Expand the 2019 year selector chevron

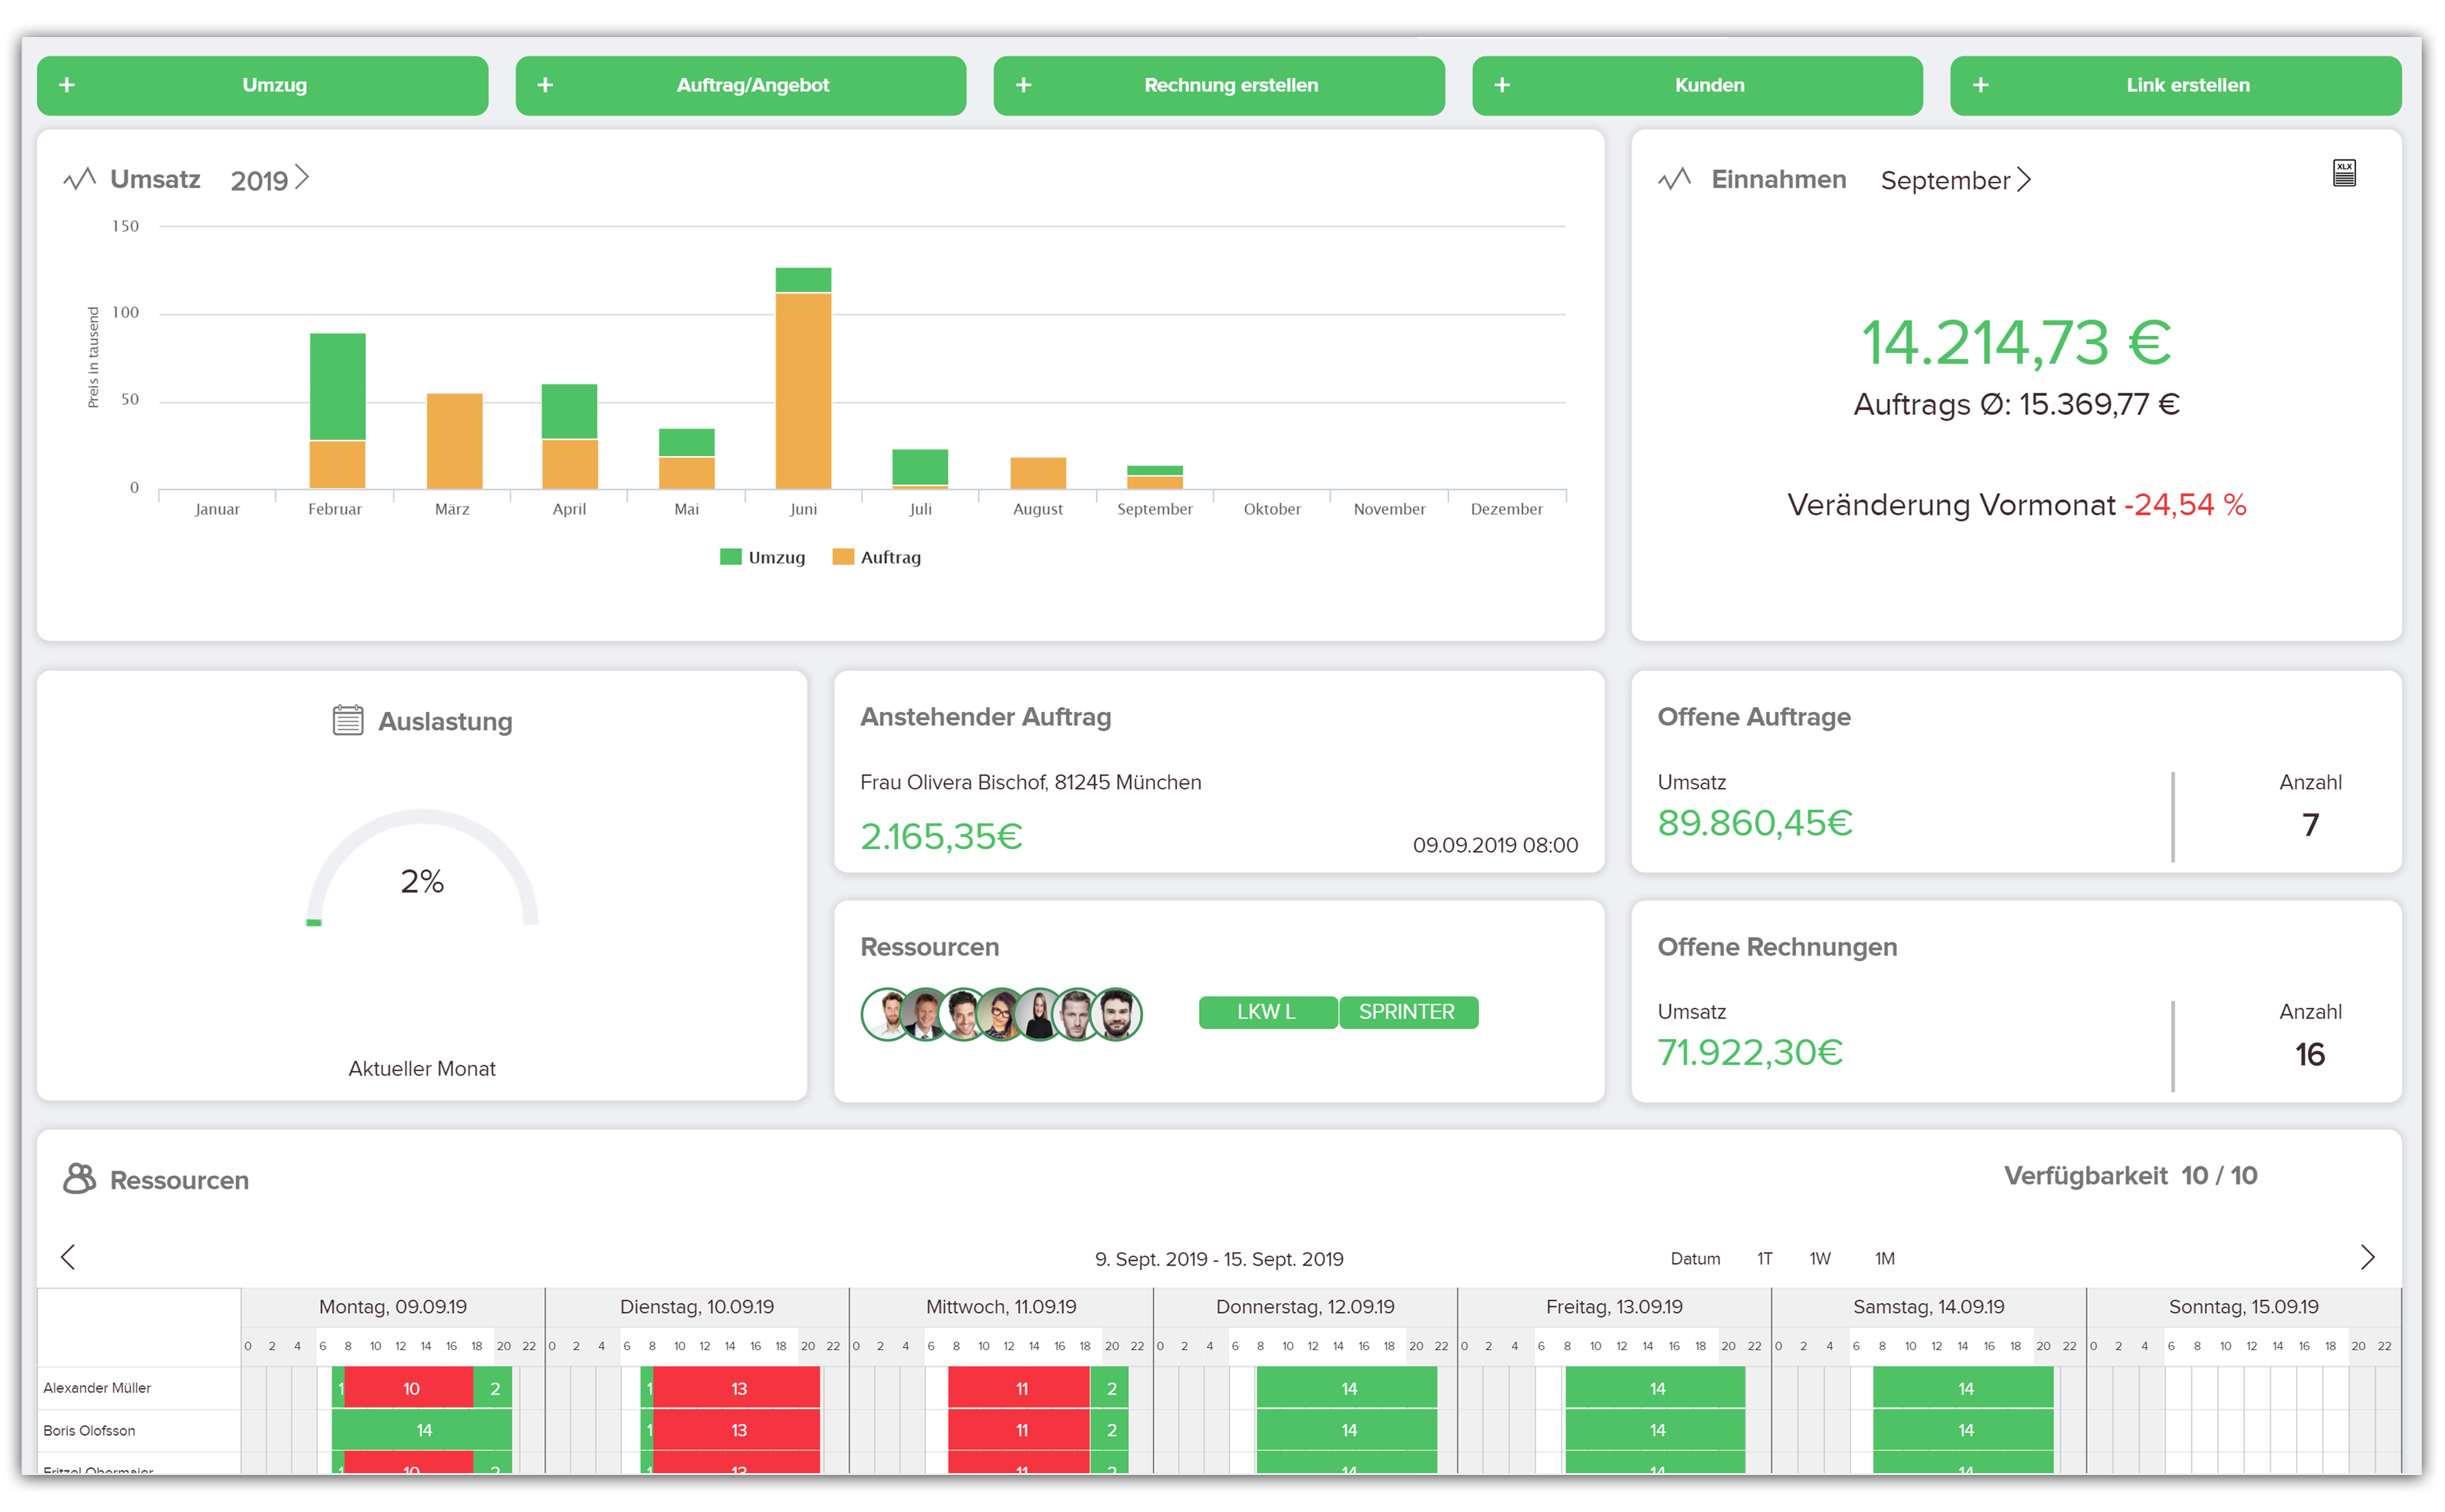[x=303, y=178]
